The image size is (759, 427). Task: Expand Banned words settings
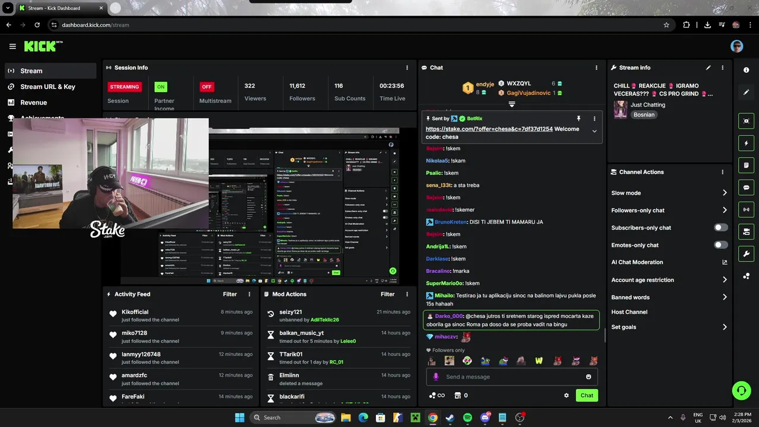725,297
